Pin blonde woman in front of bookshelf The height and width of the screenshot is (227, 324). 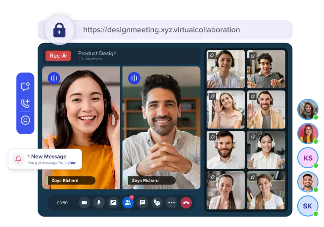252,177
